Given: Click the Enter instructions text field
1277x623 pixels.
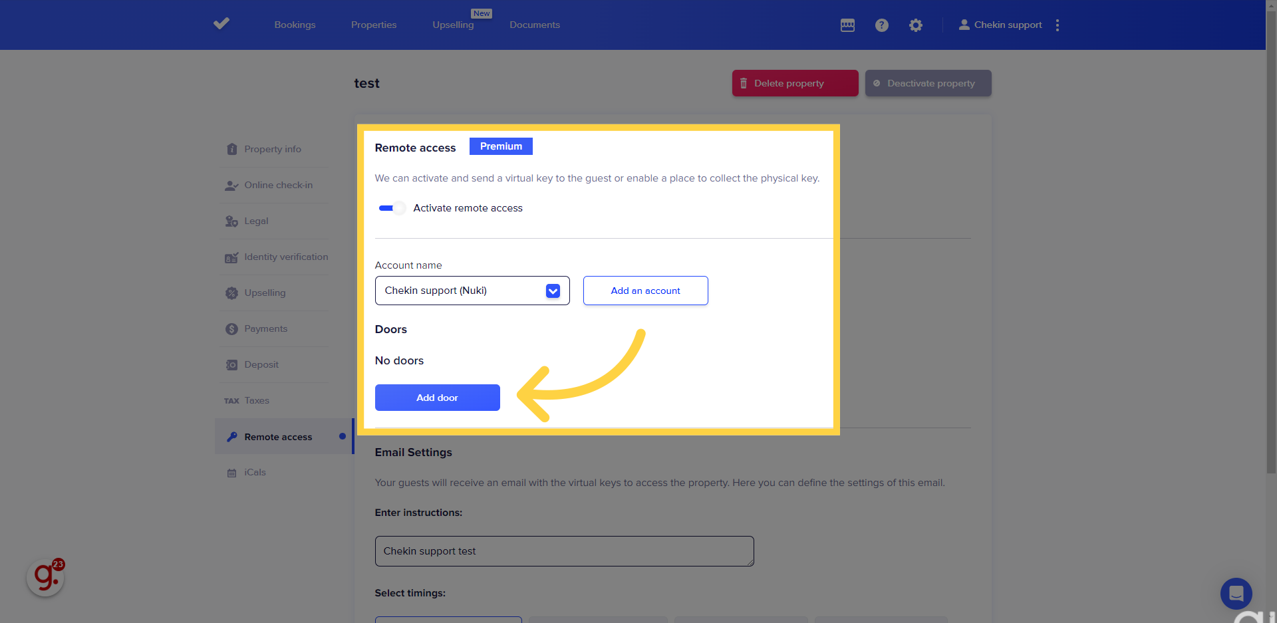Looking at the screenshot, I should point(564,551).
